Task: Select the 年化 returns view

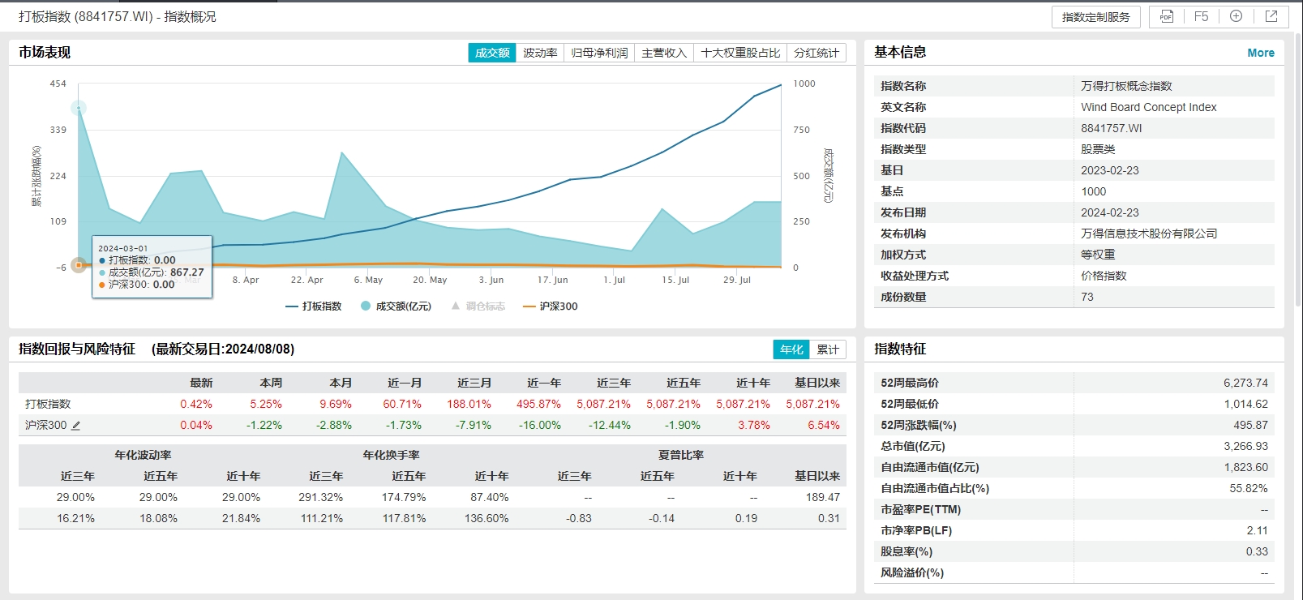Action: pyautogui.click(x=791, y=349)
